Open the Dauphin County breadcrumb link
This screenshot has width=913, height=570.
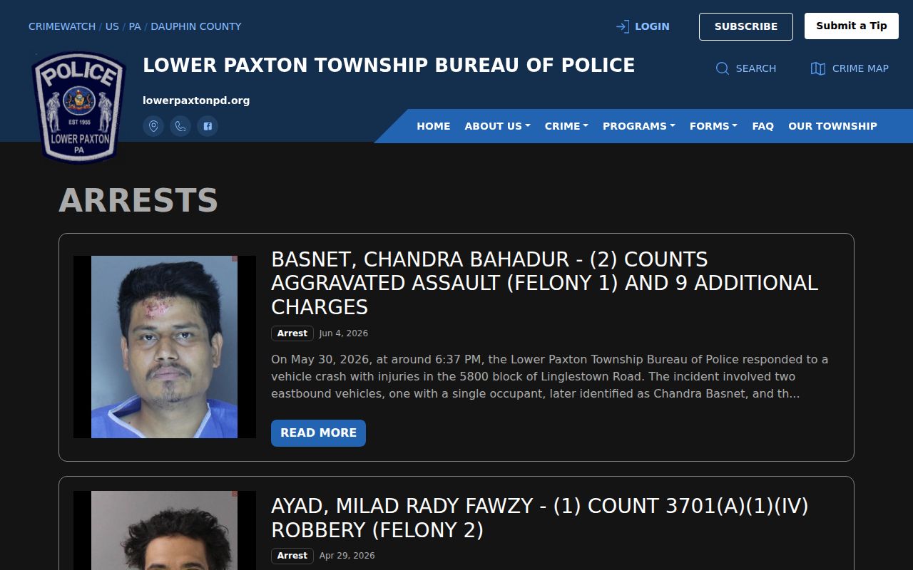coord(196,26)
